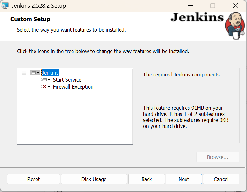Collapse the Jenkins tree node
Image resolution: width=247 pixels, height=192 pixels.
point(24,73)
